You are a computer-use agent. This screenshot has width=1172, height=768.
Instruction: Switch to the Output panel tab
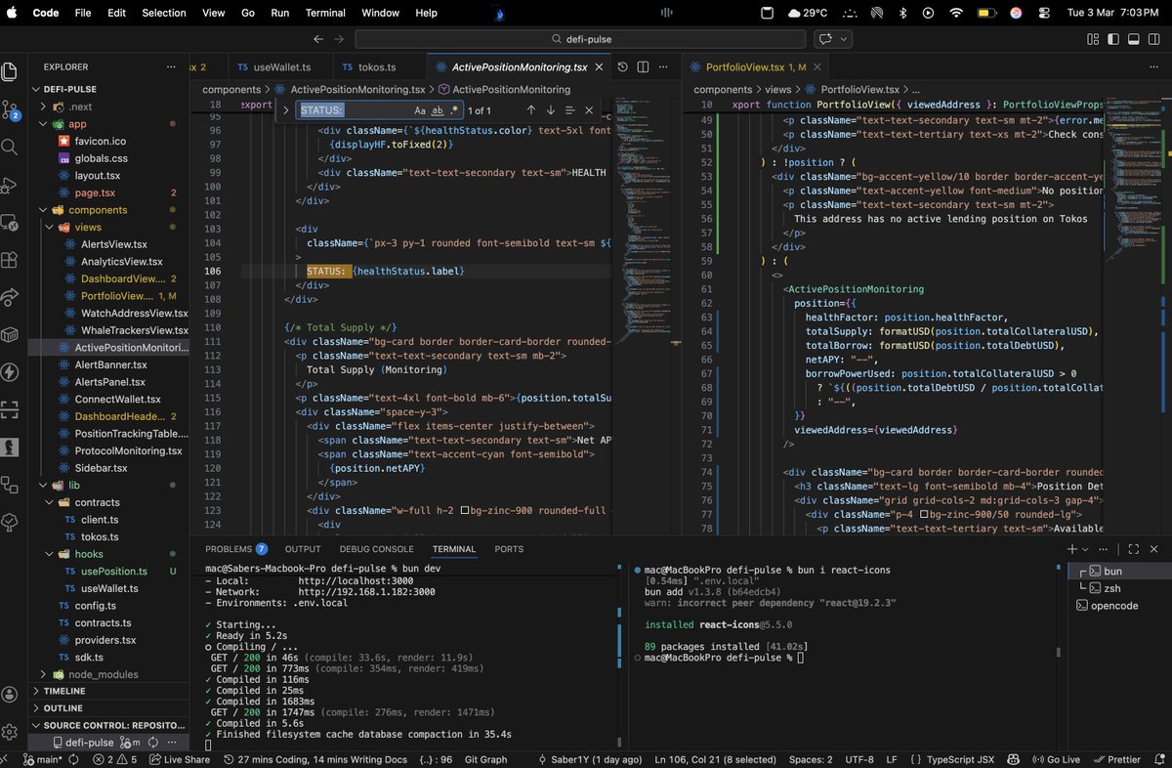click(303, 549)
